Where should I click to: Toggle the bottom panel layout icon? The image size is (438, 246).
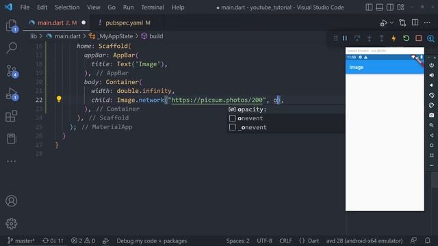pos(380,8)
